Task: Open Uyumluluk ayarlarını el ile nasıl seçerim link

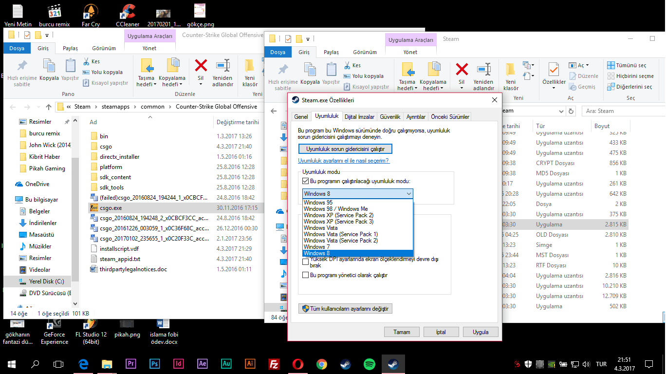Action: point(344,161)
